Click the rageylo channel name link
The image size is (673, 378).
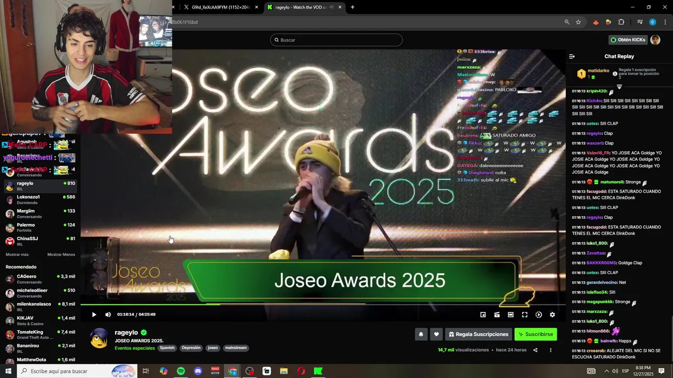click(x=126, y=332)
